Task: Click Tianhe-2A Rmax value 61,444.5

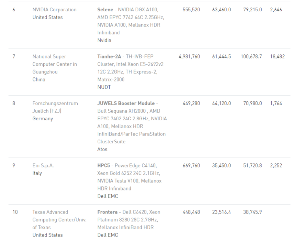Action: click(x=221, y=56)
